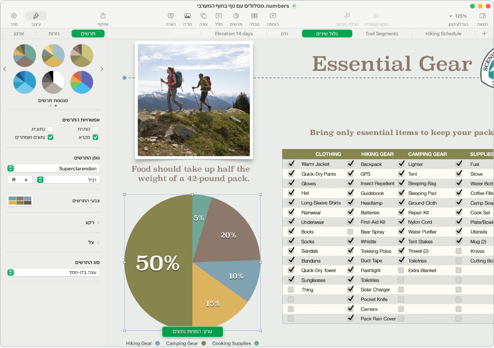Check the Bear Spray checkbox
This screenshot has width=494, height=348.
point(350,232)
